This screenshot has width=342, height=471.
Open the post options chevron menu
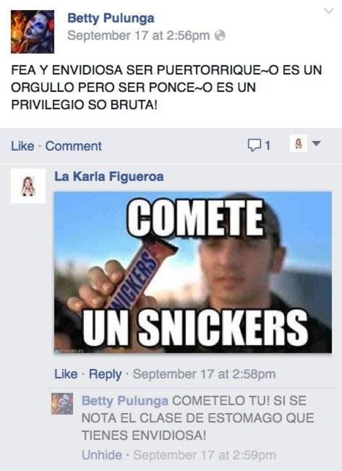click(330, 11)
